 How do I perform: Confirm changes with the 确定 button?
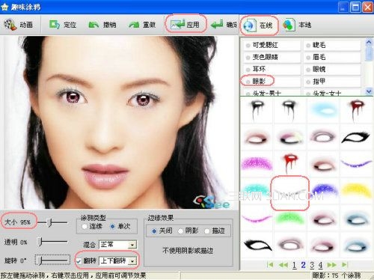coord(224,25)
